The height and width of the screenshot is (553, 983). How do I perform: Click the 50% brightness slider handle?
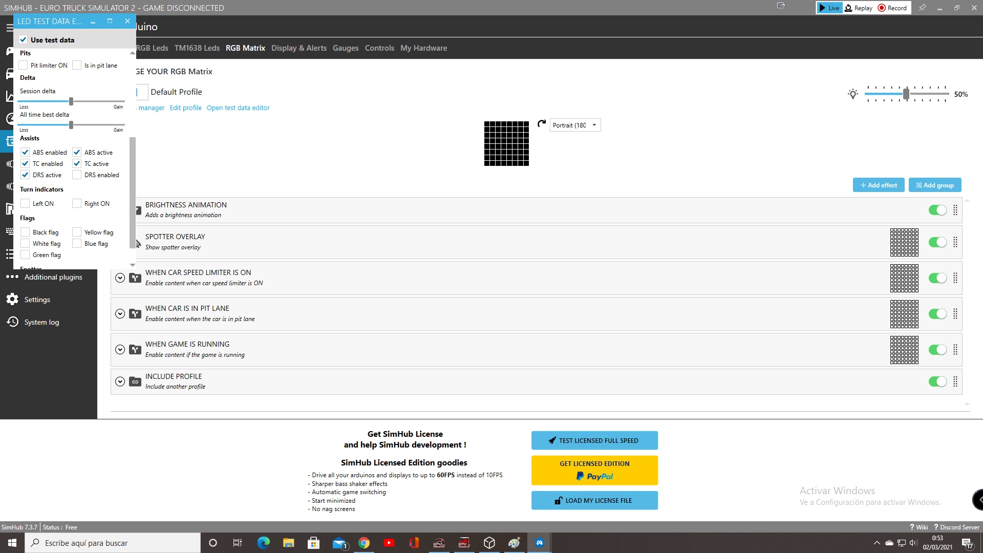click(906, 94)
